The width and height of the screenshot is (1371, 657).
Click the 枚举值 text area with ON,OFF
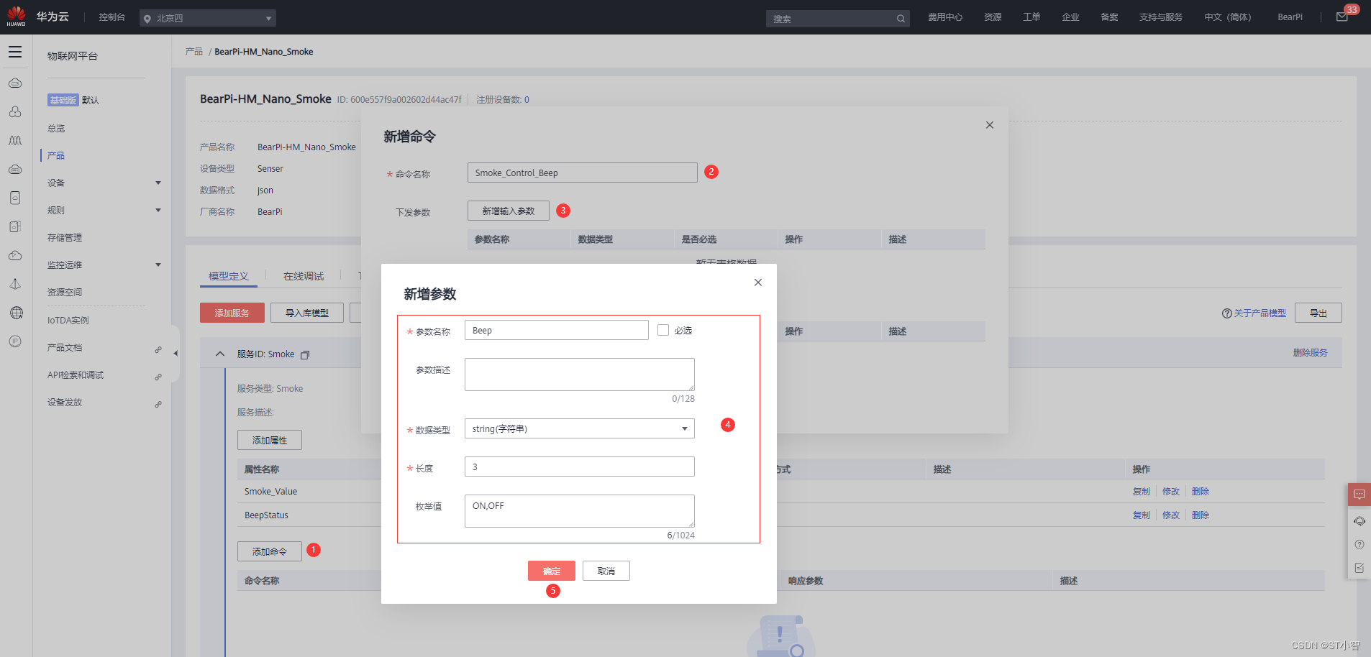point(580,511)
